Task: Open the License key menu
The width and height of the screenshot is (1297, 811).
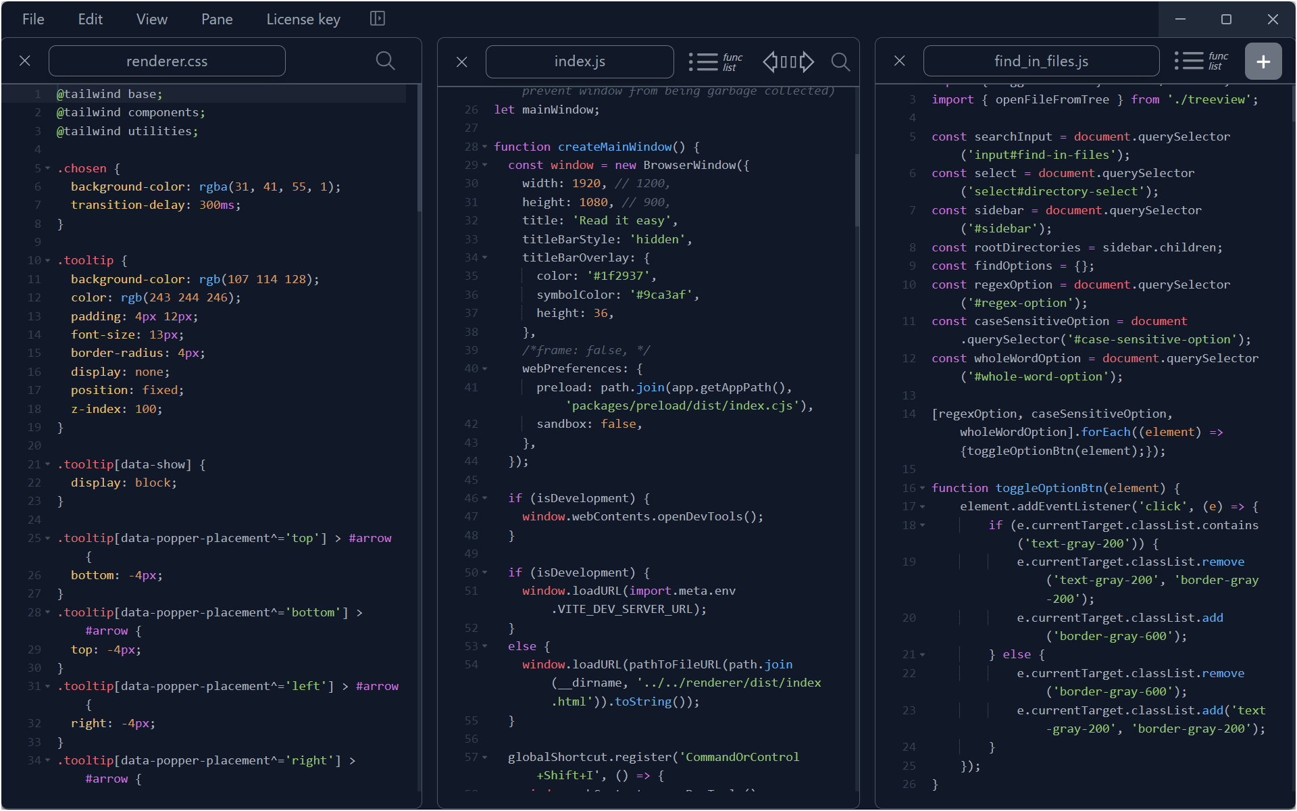Action: (x=303, y=19)
